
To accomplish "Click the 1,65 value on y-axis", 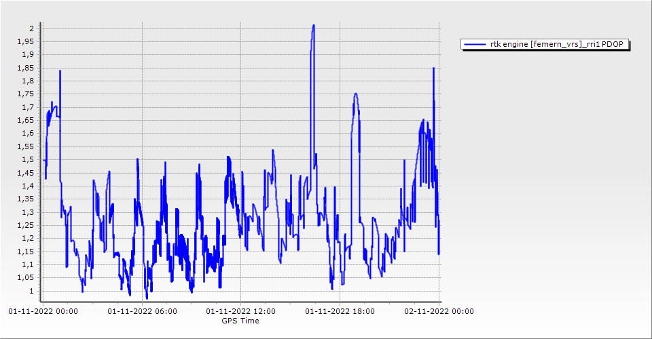I will (x=25, y=120).
